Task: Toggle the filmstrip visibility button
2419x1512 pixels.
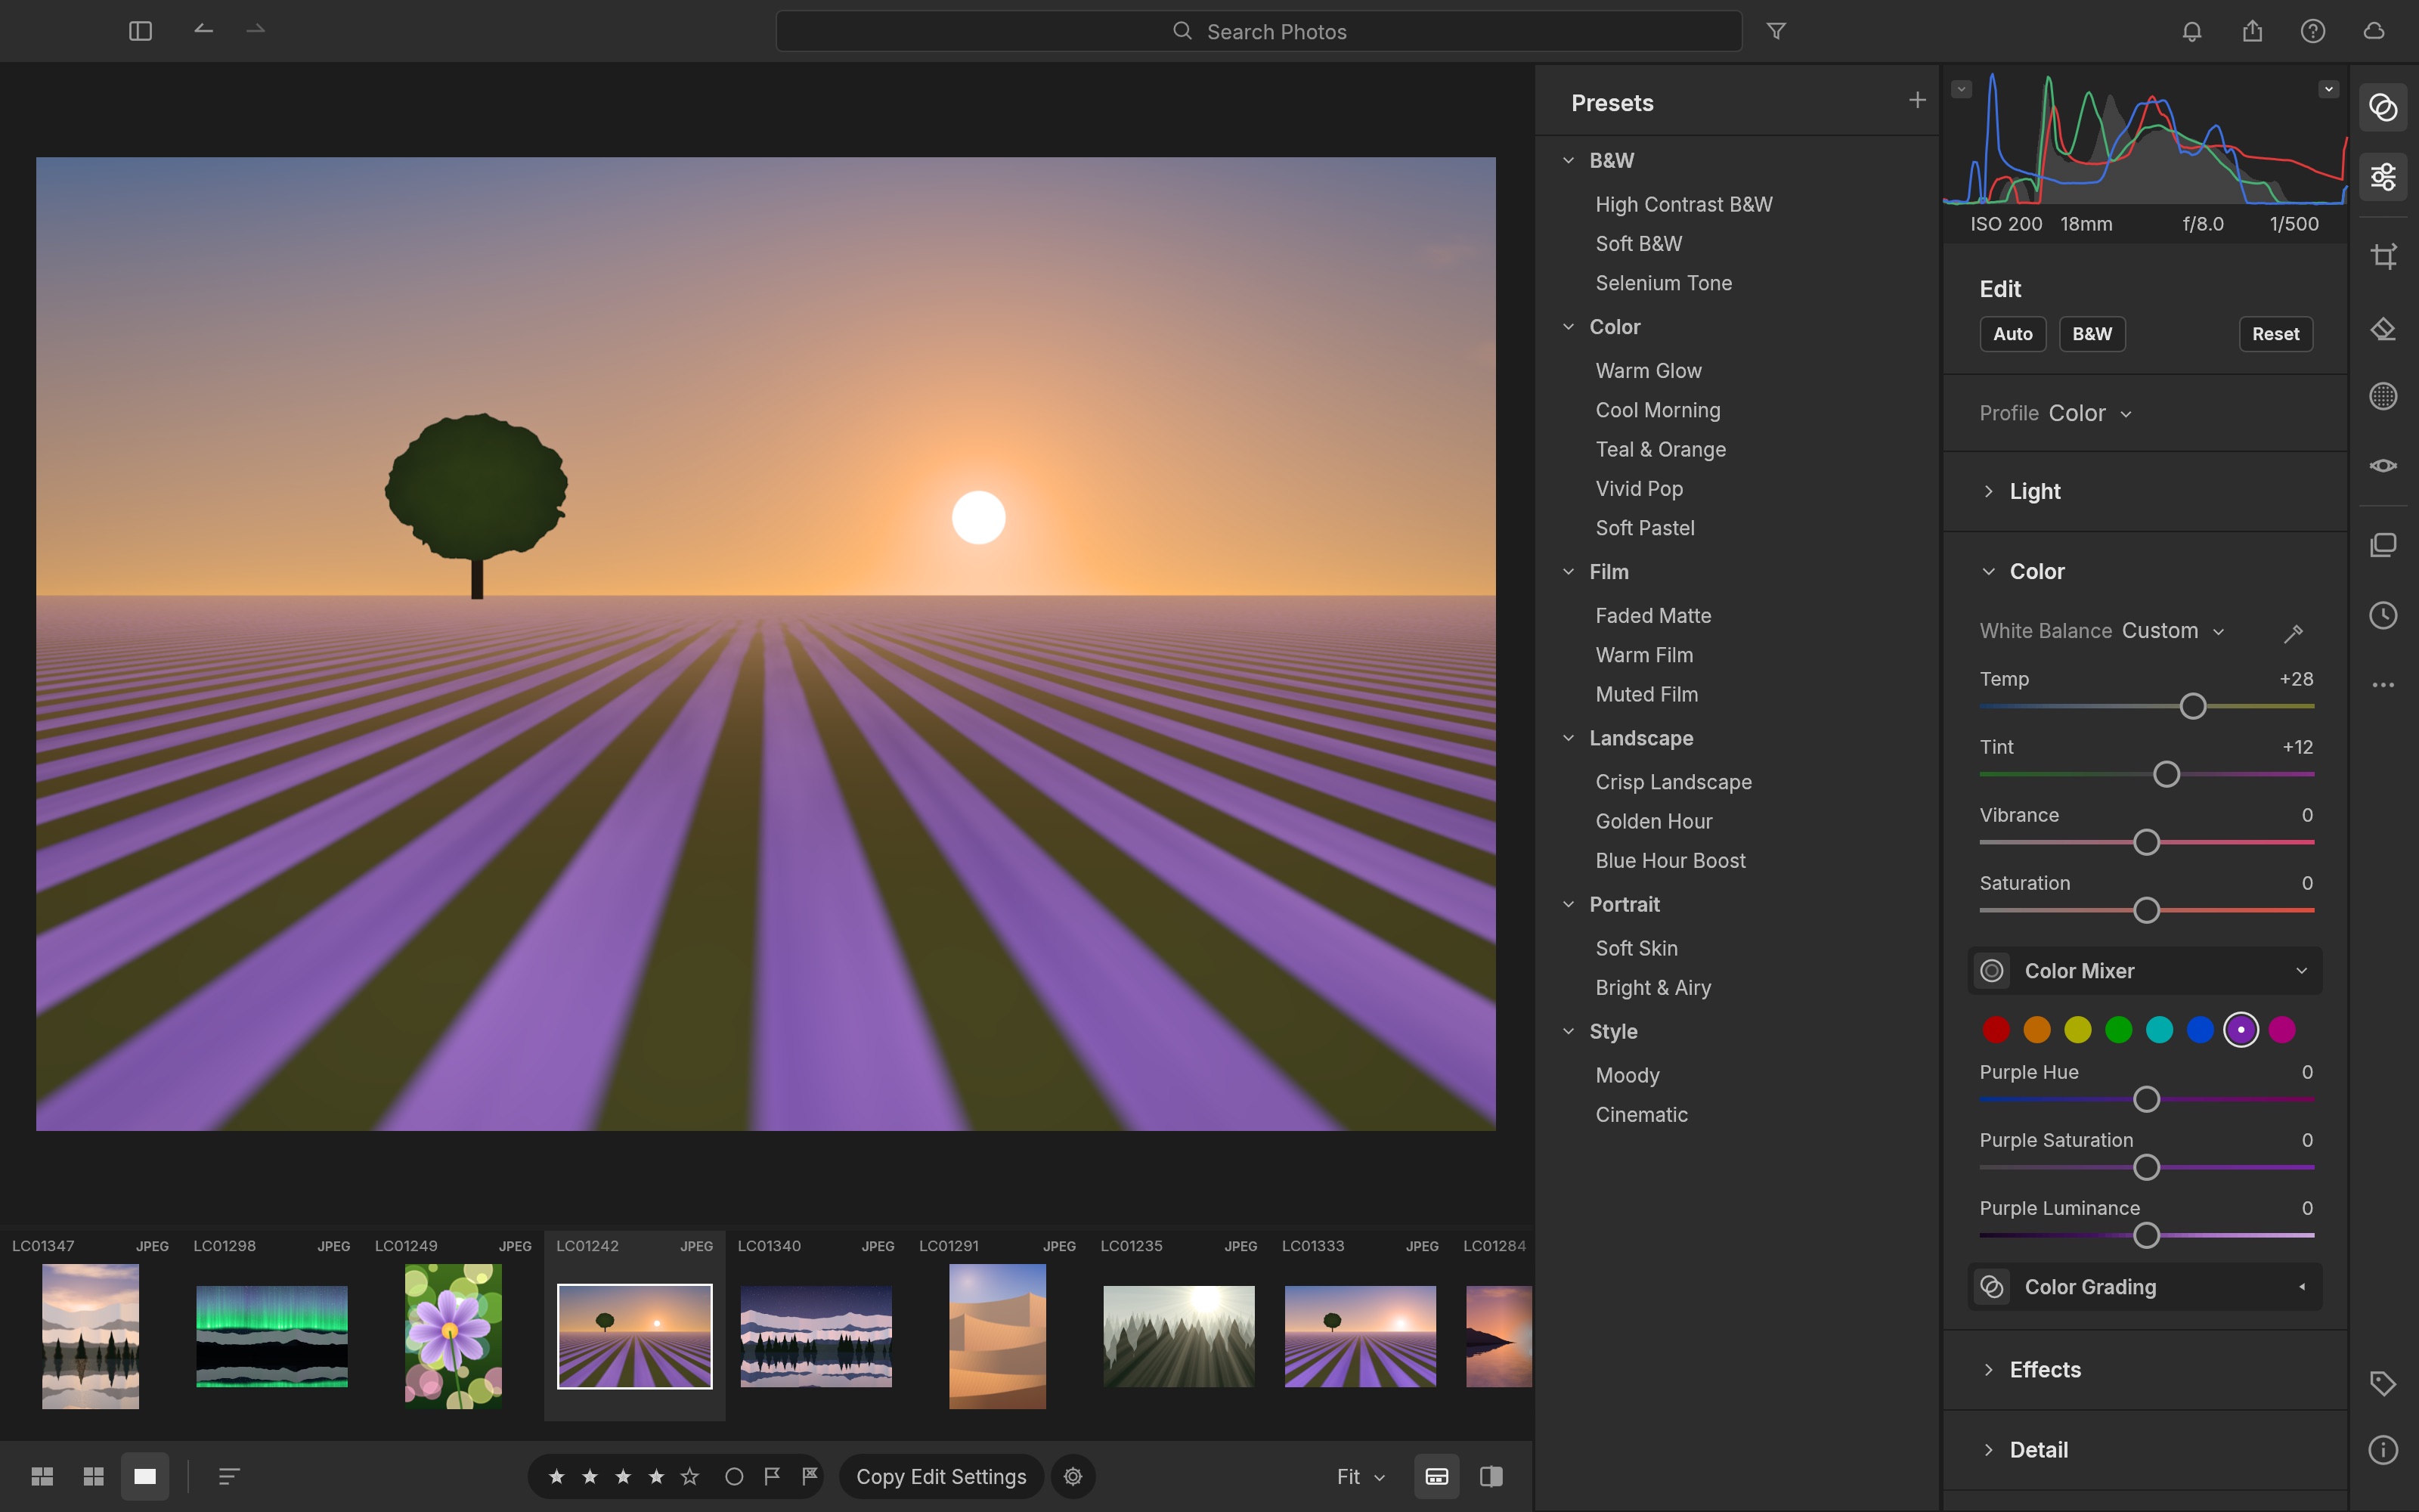Action: 1436,1476
